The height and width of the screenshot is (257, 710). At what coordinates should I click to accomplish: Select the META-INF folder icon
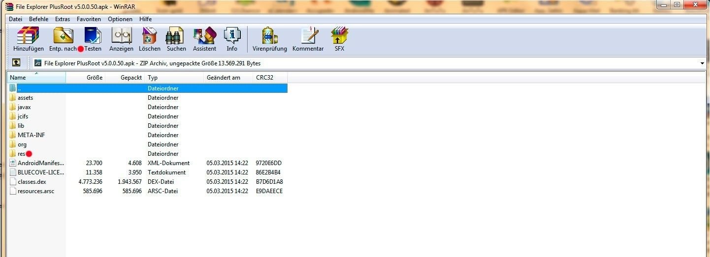pyautogui.click(x=13, y=135)
